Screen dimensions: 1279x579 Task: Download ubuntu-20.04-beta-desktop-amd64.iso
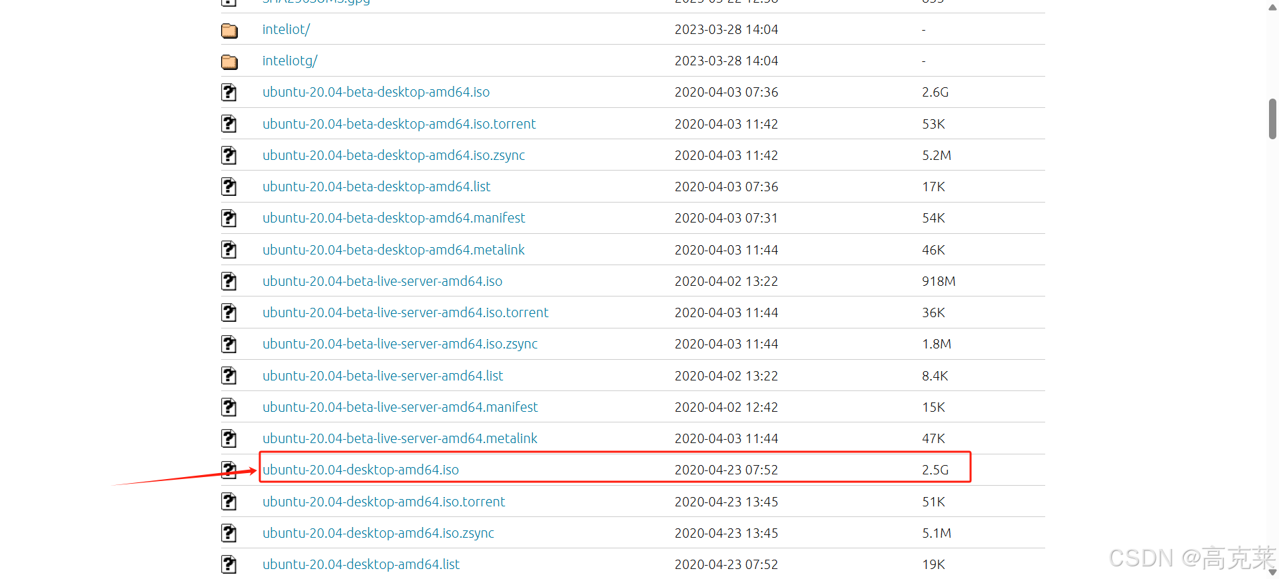click(376, 92)
